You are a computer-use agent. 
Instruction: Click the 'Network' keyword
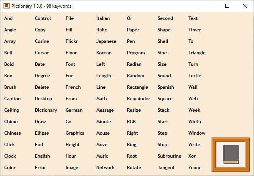click(x=106, y=168)
